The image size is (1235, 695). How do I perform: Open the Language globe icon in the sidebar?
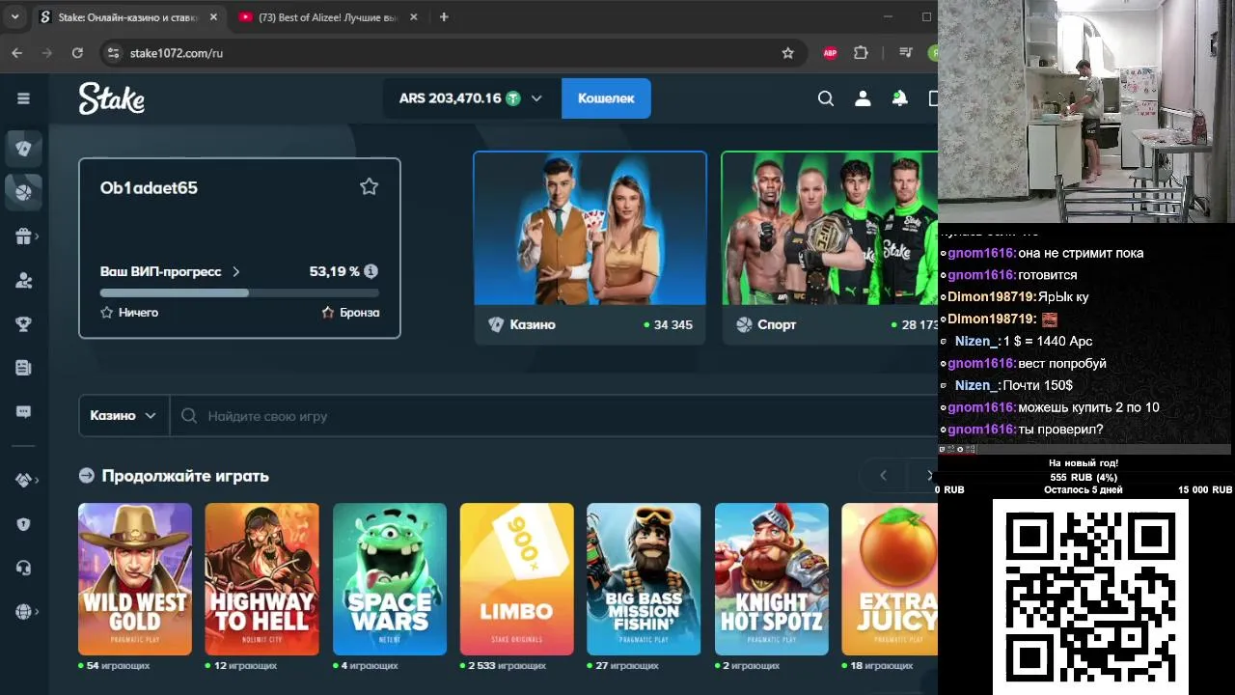click(24, 612)
